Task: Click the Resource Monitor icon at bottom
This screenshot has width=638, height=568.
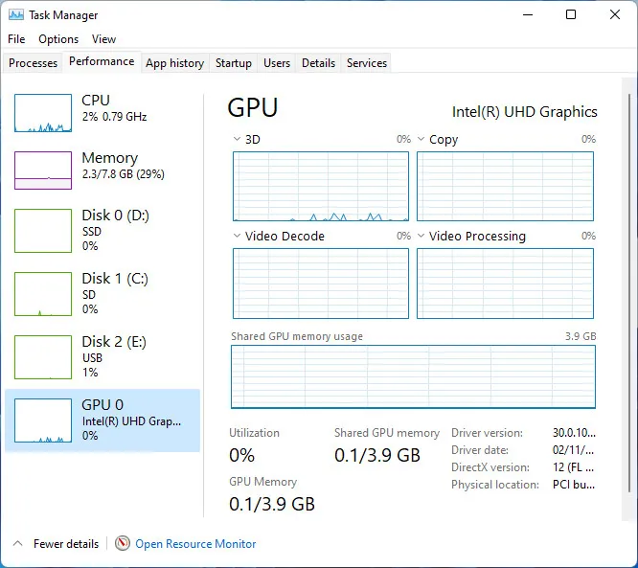Action: tap(123, 543)
